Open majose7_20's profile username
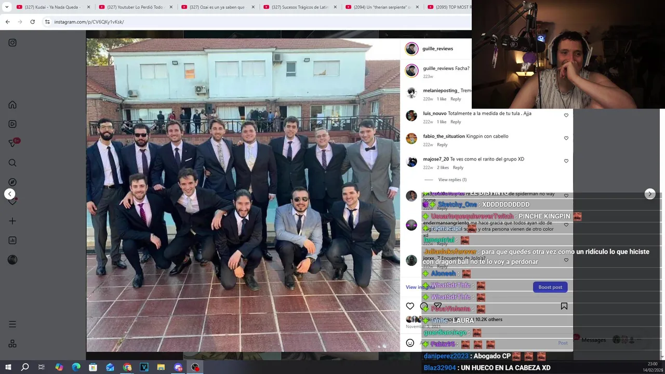Viewport: 665px width, 374px height. (x=436, y=159)
